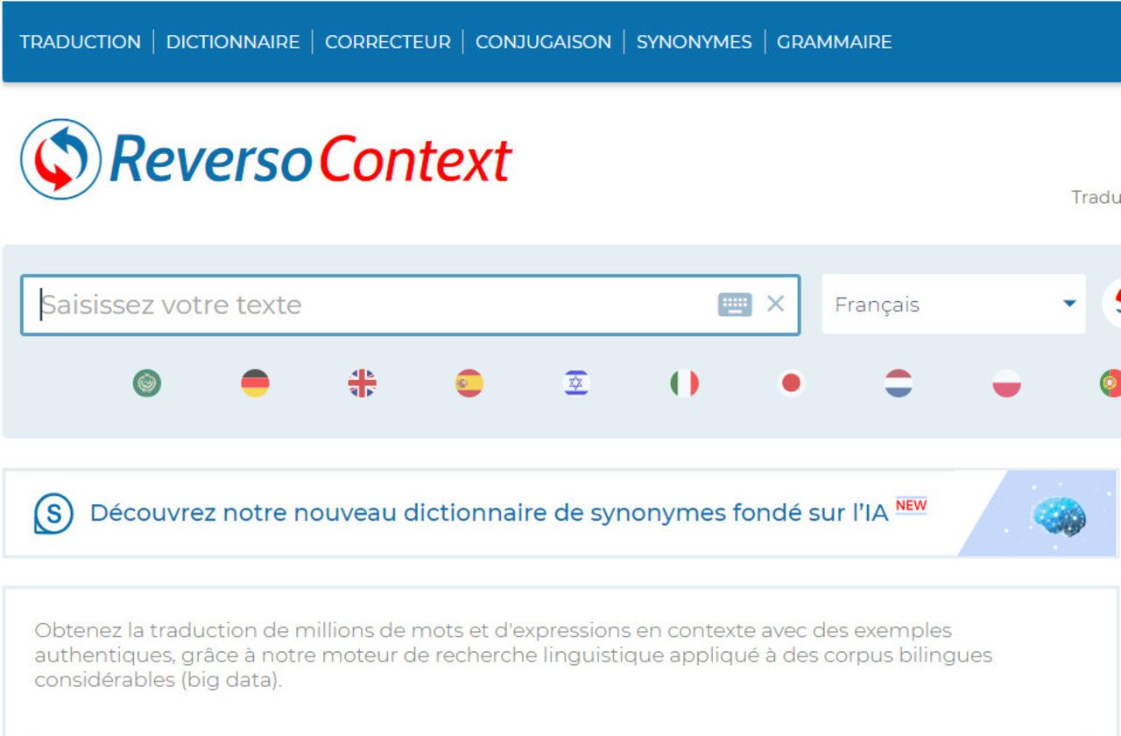Clear the search field with the X icon
This screenshot has height=736, width=1121.
click(x=776, y=304)
